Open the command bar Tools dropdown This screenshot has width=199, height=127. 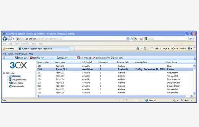click(x=183, y=48)
